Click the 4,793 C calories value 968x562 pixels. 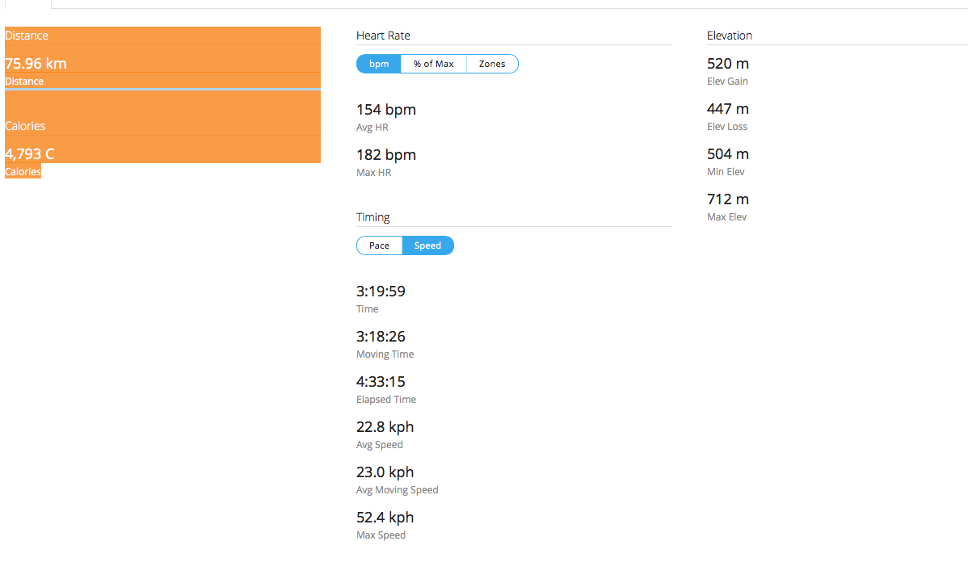(x=30, y=154)
